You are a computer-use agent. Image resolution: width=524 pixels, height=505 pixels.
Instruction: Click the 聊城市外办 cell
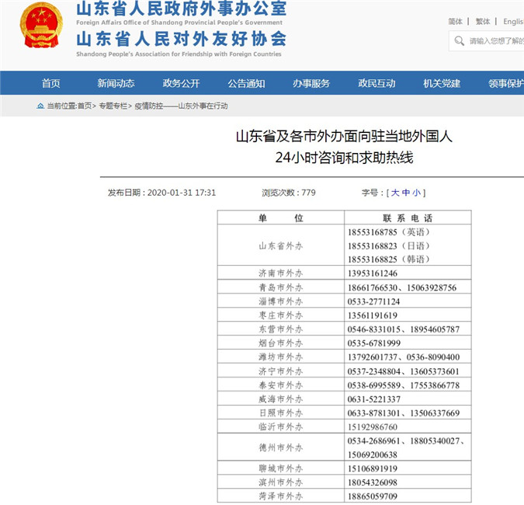(281, 468)
